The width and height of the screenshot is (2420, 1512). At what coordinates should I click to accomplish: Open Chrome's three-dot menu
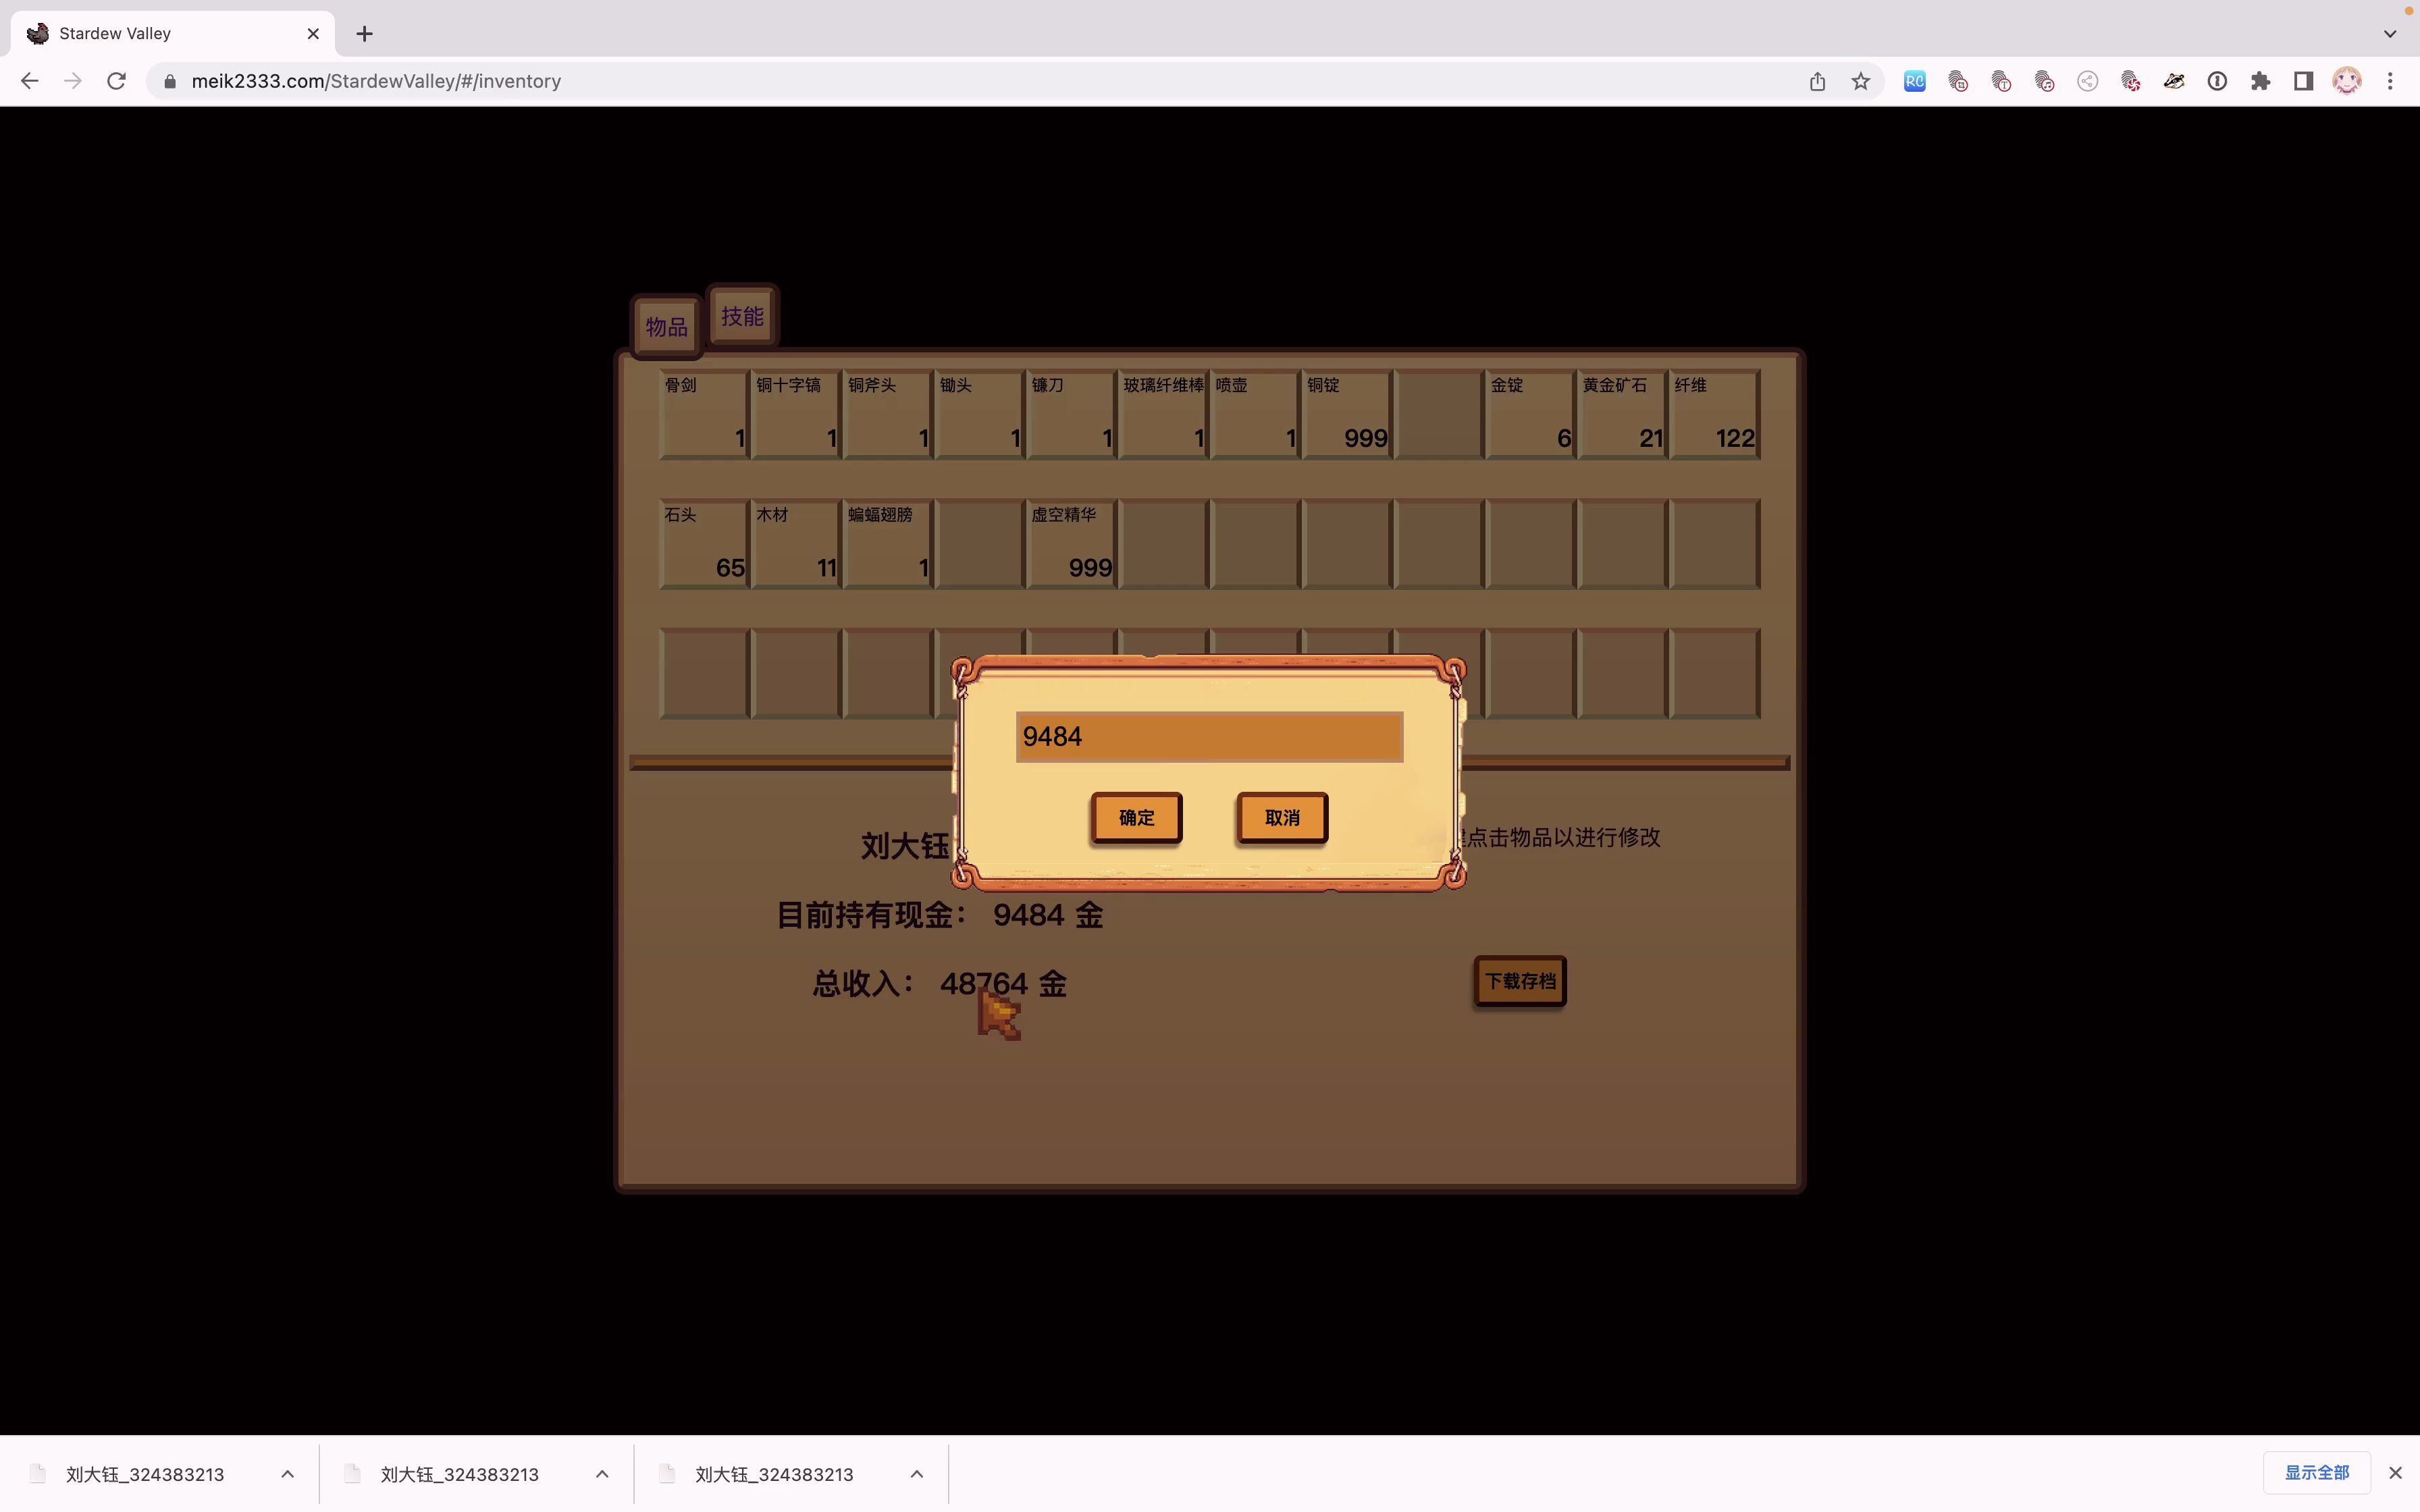click(2390, 81)
